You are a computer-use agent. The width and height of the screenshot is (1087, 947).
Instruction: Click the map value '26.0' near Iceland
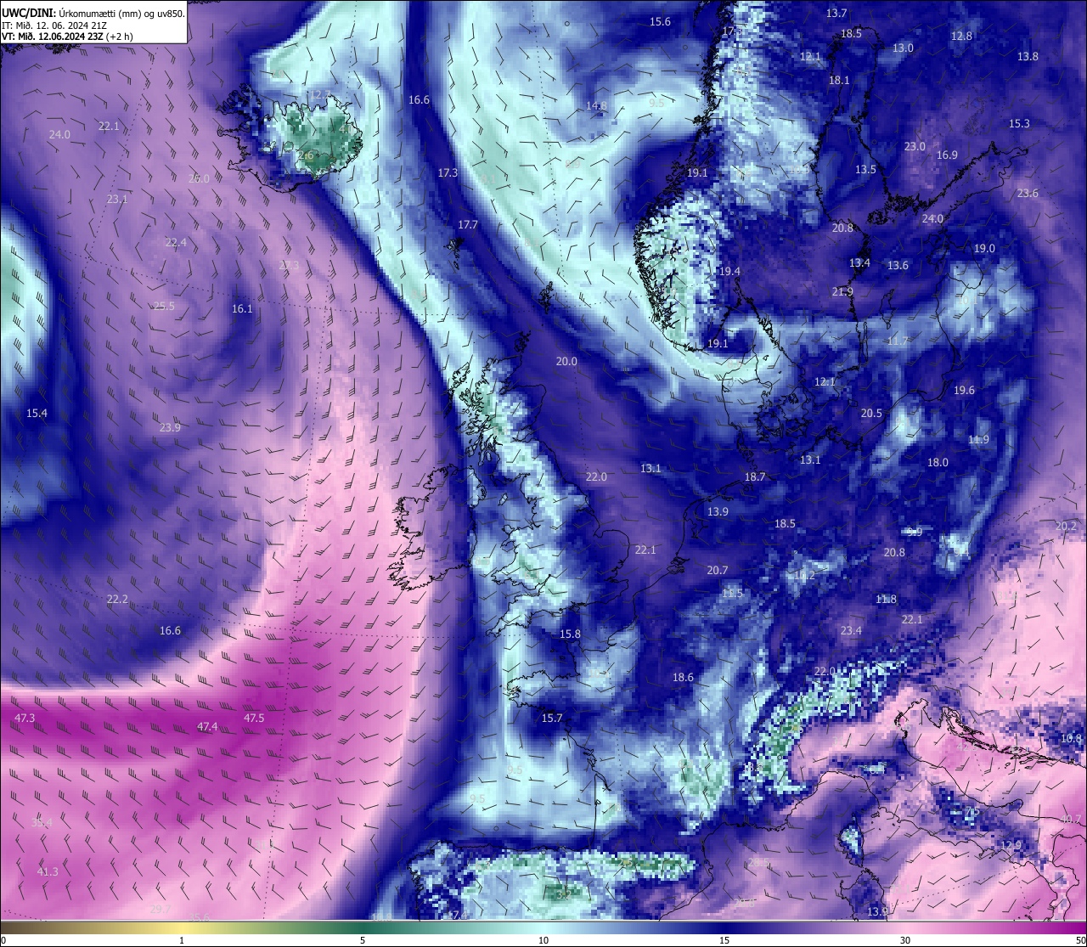click(x=199, y=179)
